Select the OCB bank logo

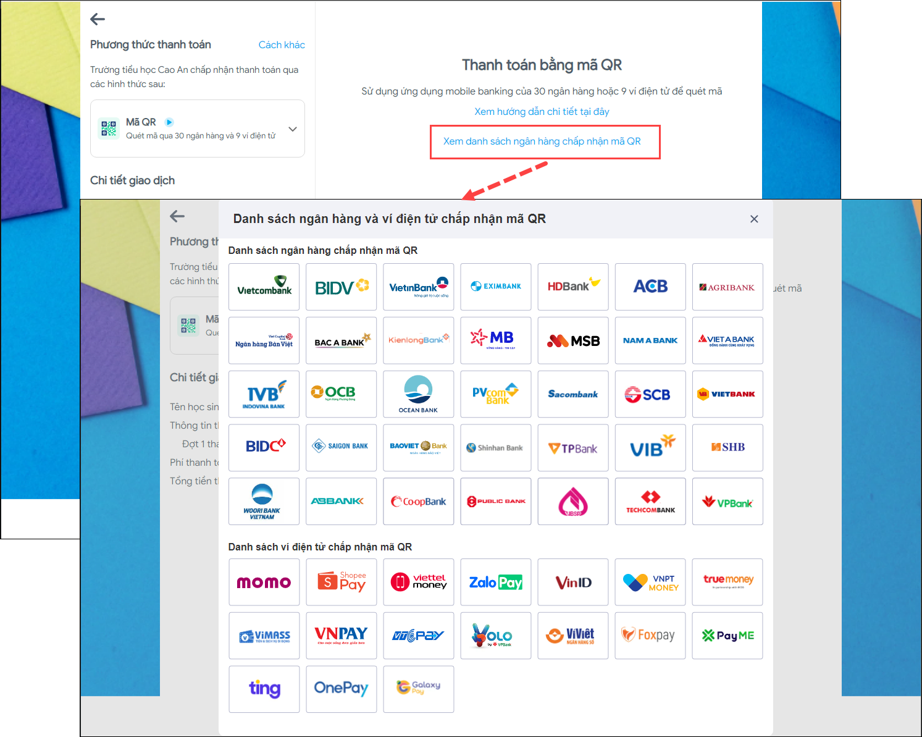(342, 394)
